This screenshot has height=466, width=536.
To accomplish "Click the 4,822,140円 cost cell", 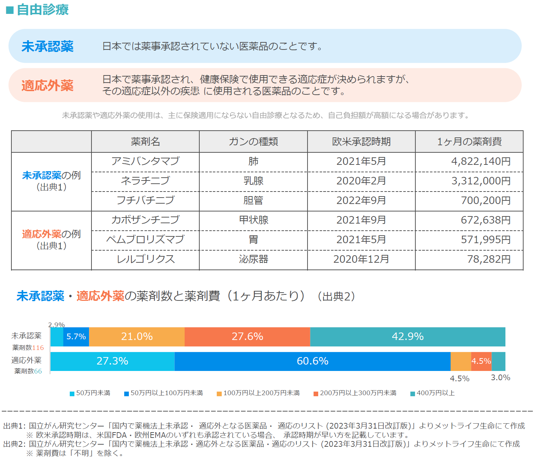I will coord(469,162).
